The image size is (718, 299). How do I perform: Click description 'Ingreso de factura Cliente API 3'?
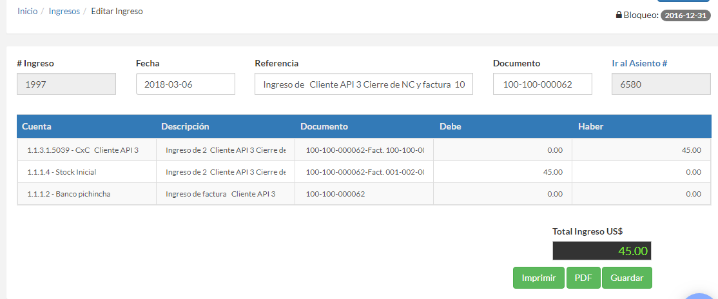[225, 194]
